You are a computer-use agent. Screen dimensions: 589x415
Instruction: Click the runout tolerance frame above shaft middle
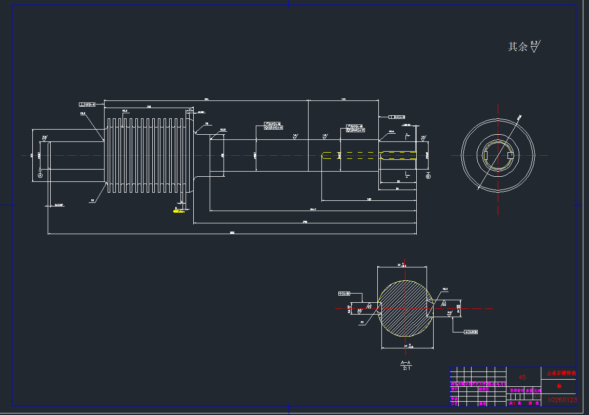point(273,126)
